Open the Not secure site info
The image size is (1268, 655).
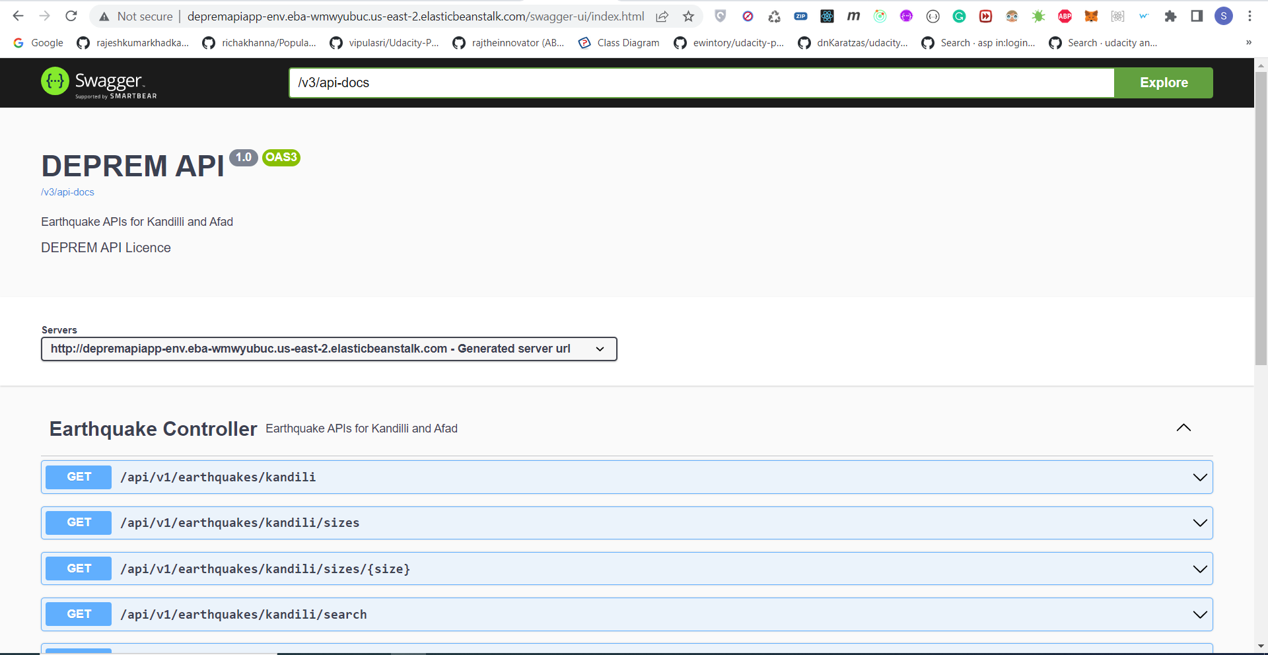pyautogui.click(x=136, y=16)
